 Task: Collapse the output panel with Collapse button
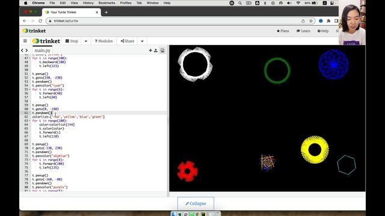(x=196, y=203)
